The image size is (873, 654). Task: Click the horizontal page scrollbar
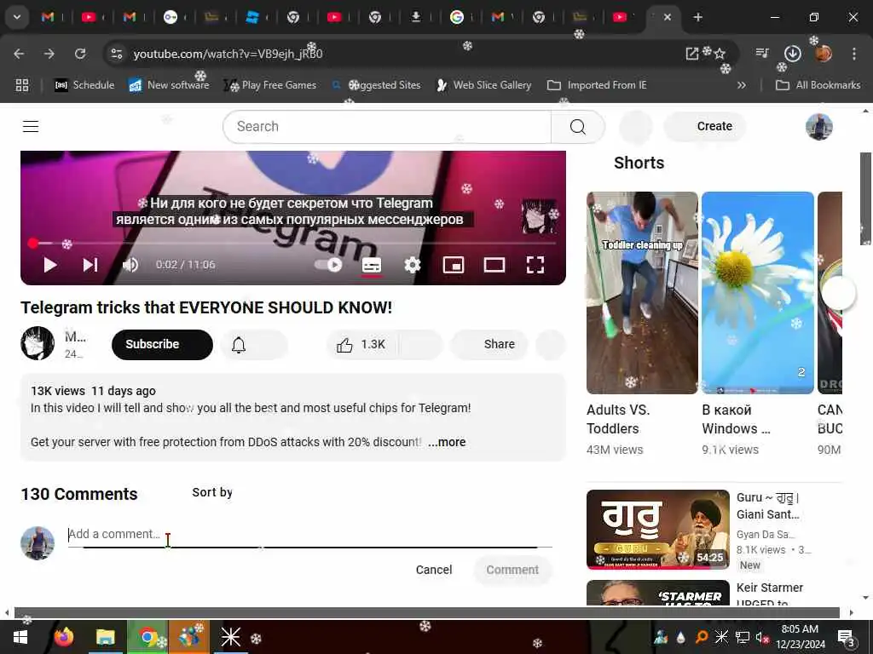click(x=426, y=613)
